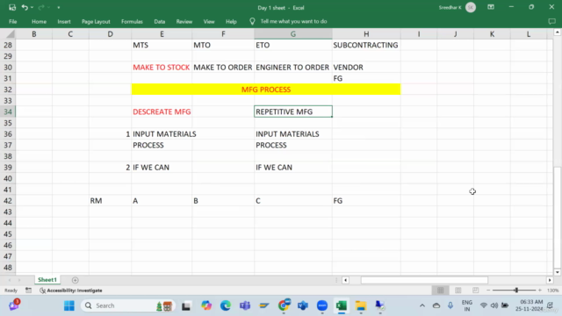Click the Select All corner triangle

pos(10,34)
